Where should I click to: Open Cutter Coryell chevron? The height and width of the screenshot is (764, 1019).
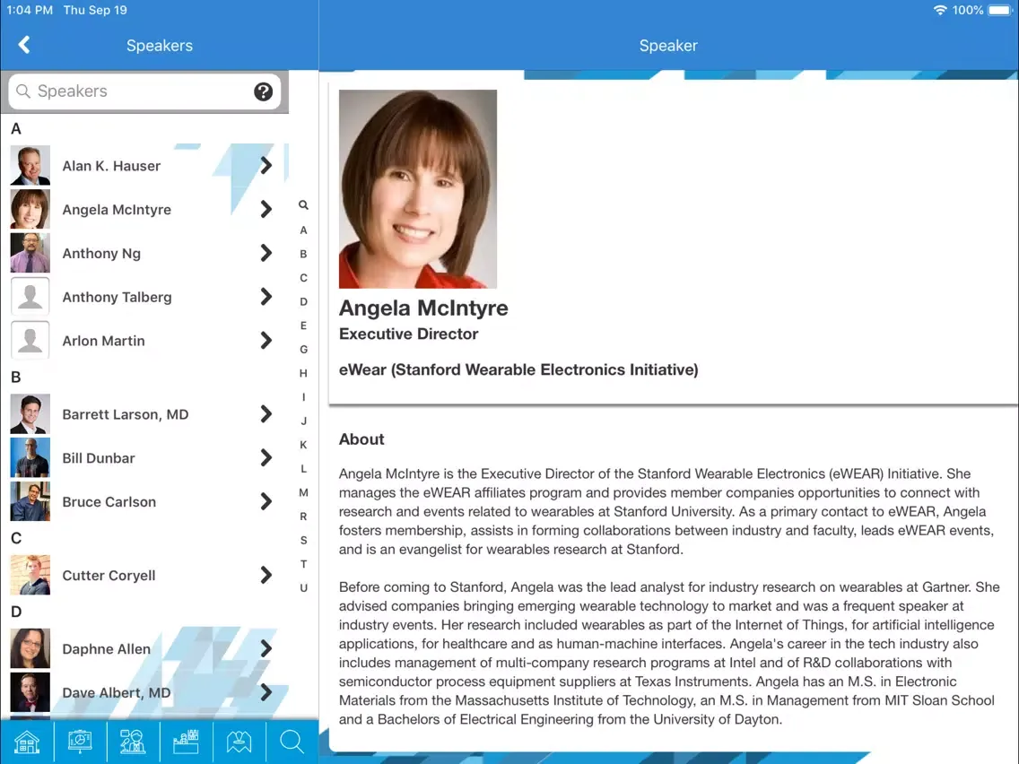(x=266, y=575)
